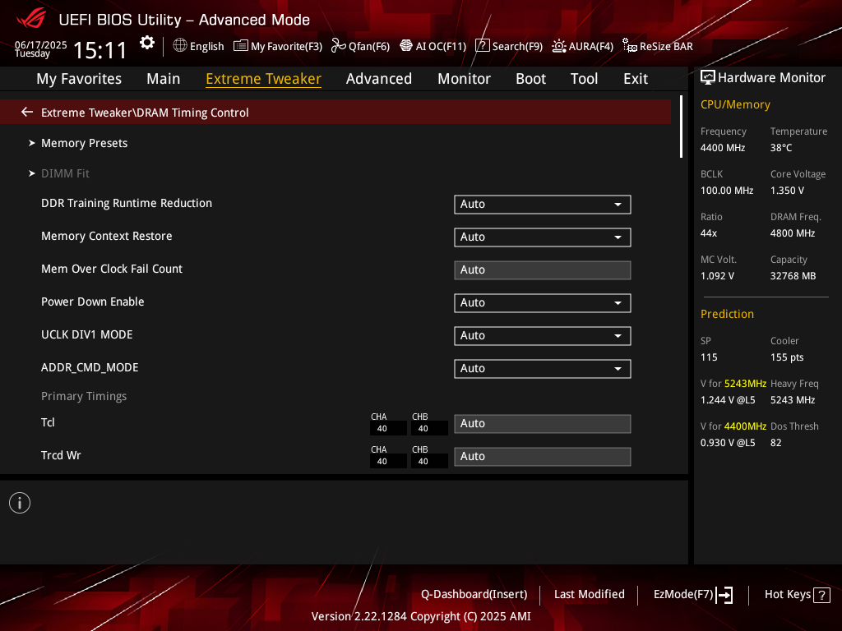The image size is (842, 631).
Task: Open UCLK DIV1 MODE dropdown
Action: (543, 336)
